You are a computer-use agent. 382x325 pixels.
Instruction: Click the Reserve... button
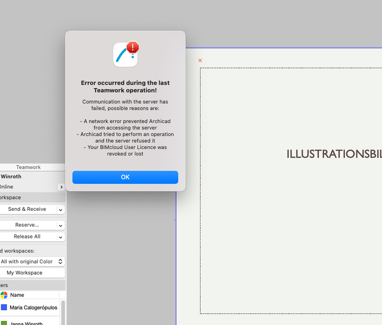pyautogui.click(x=27, y=225)
